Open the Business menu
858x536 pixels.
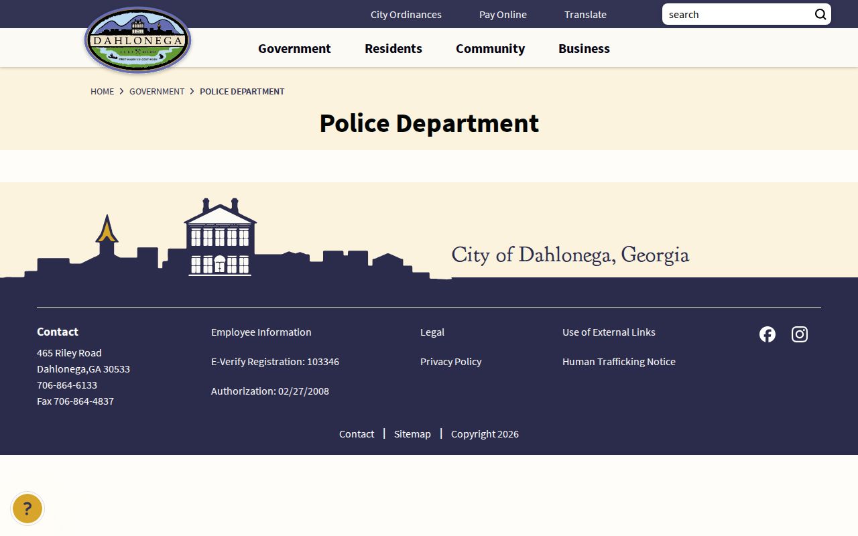(584, 48)
